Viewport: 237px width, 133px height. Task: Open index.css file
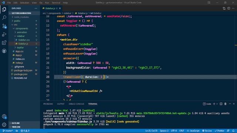(x=24, y=59)
